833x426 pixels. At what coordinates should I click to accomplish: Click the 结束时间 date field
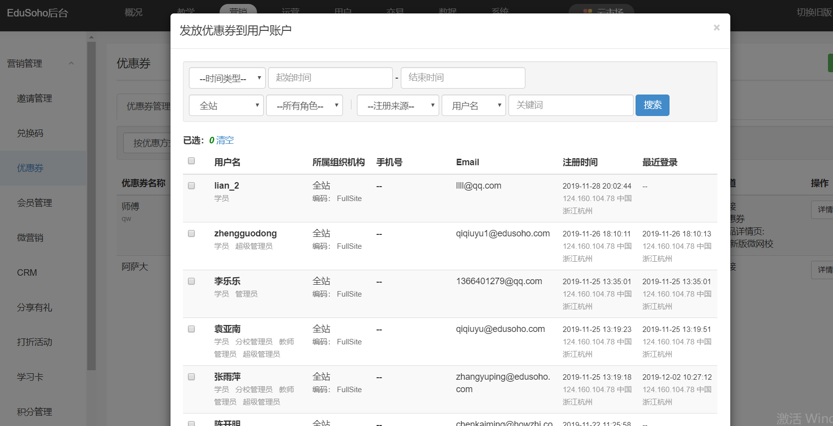click(463, 78)
